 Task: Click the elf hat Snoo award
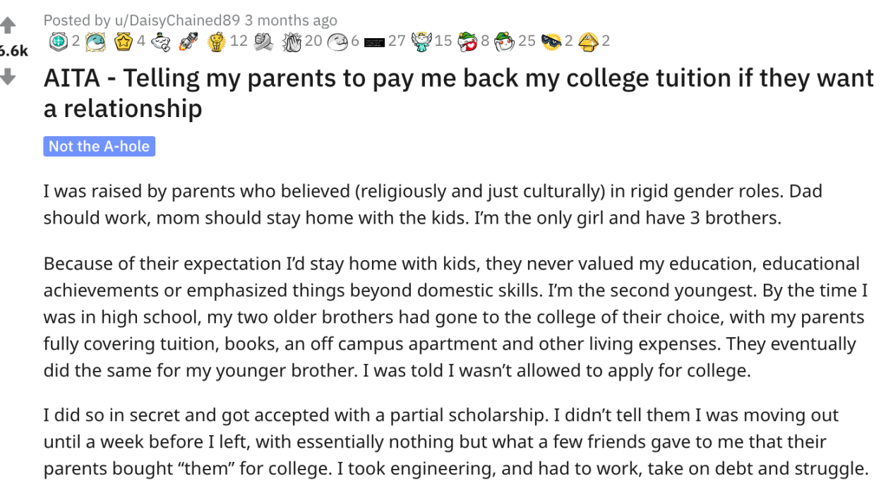point(504,42)
